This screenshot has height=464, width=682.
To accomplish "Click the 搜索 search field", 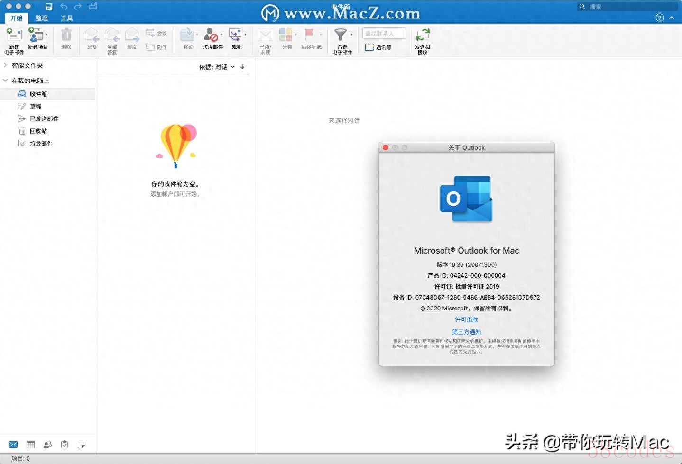I will coord(627,7).
